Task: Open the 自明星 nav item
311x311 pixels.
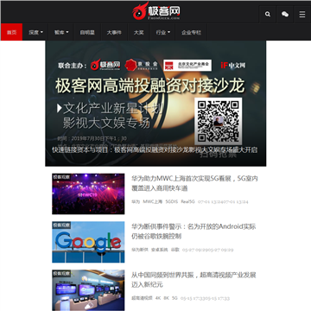Action: [87, 32]
